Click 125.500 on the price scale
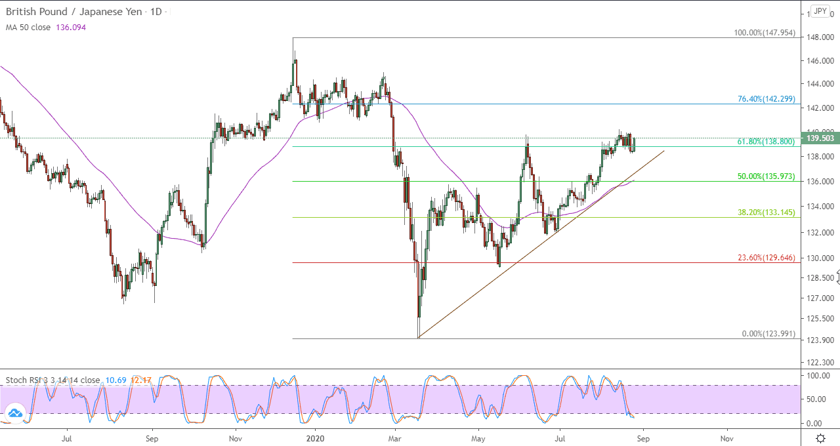 820,319
